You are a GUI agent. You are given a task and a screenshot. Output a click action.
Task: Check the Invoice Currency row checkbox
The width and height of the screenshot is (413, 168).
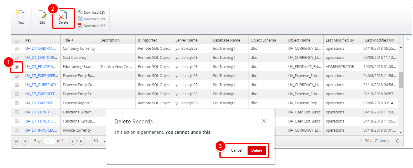click(x=17, y=130)
